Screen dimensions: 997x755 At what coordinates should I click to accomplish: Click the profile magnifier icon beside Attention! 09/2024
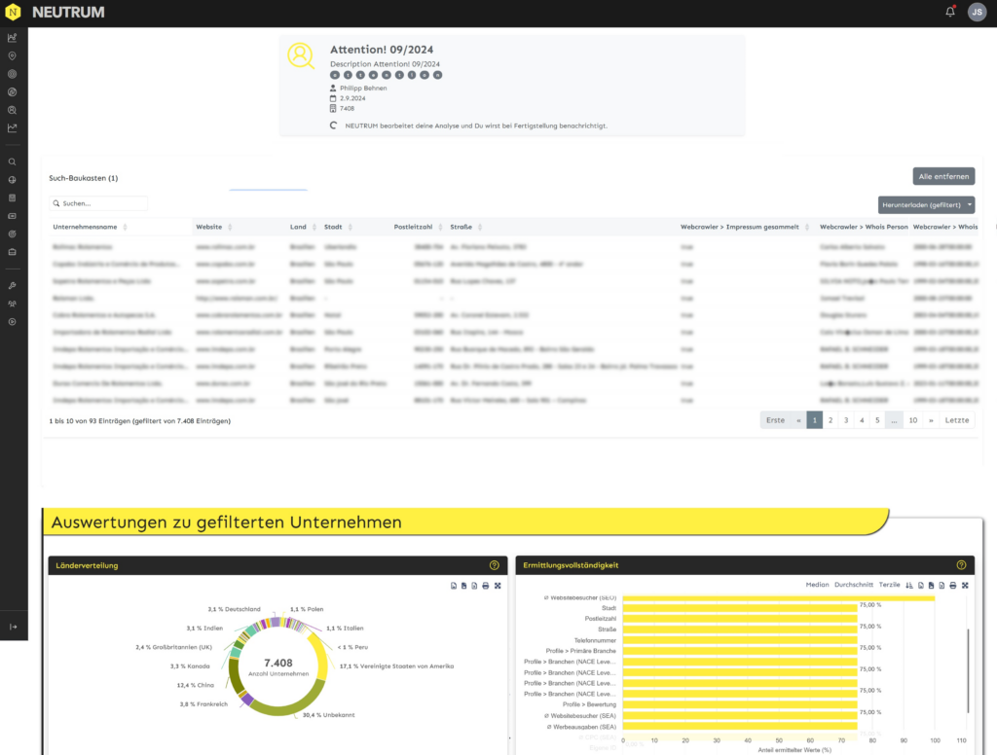coord(301,55)
